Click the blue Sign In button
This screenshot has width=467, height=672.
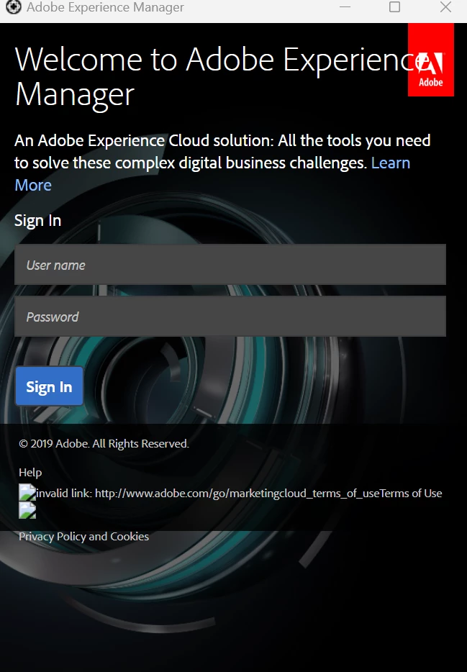pyautogui.click(x=49, y=386)
